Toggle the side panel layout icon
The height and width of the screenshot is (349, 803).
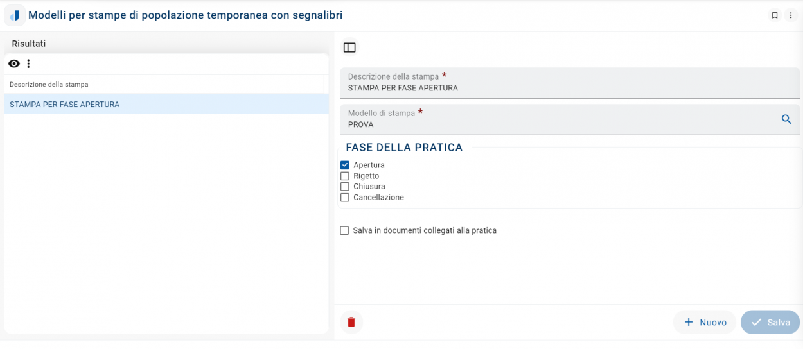349,47
